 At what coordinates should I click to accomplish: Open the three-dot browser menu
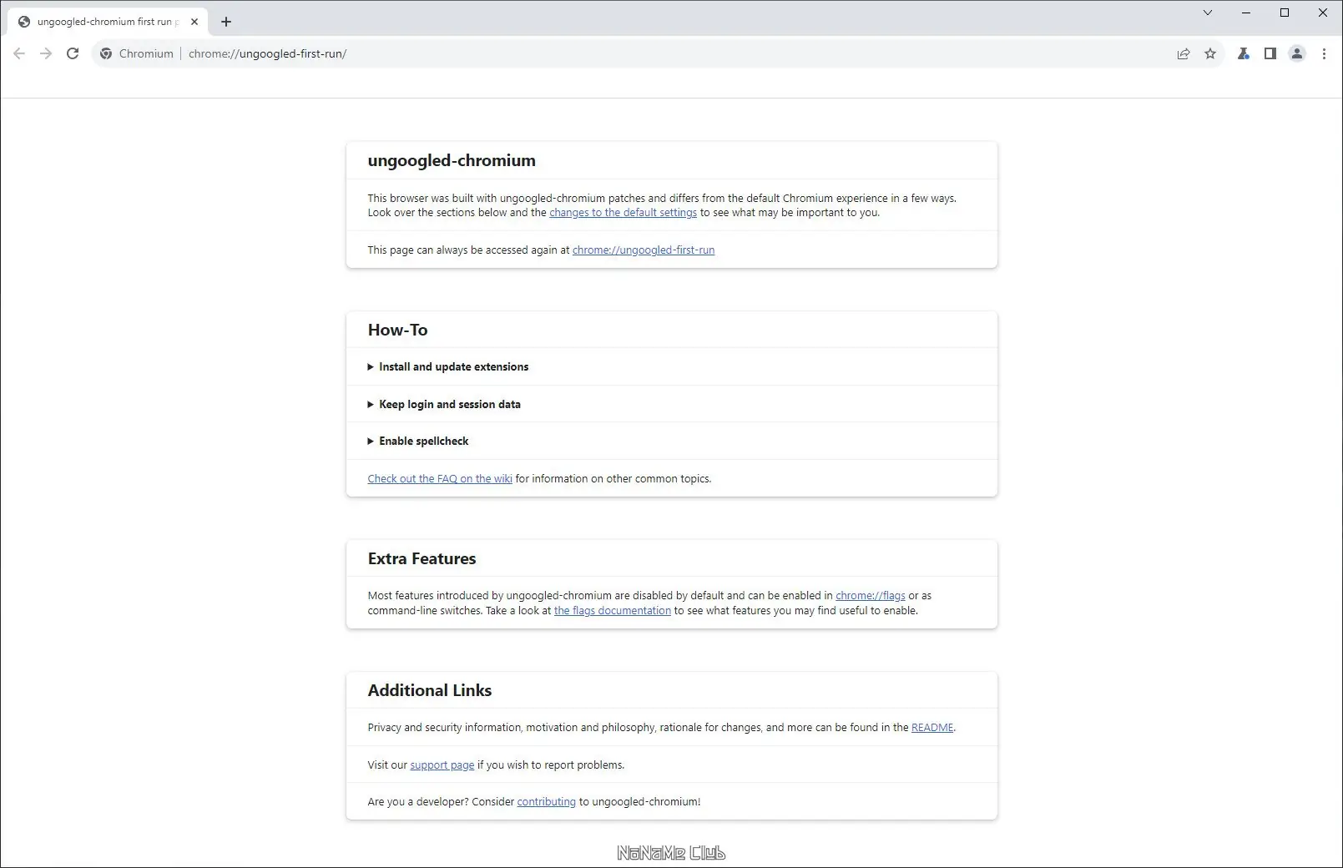click(1324, 53)
